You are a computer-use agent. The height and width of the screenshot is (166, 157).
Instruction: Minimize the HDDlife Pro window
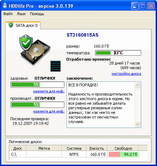(135, 6)
